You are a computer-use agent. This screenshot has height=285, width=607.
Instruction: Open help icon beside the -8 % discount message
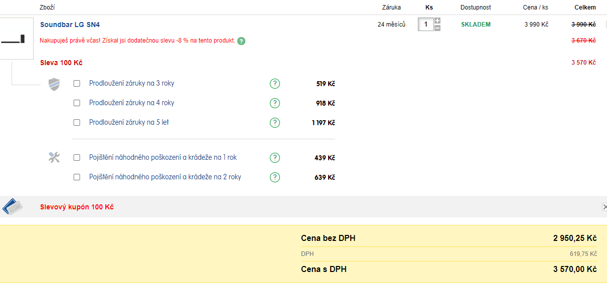pos(241,41)
